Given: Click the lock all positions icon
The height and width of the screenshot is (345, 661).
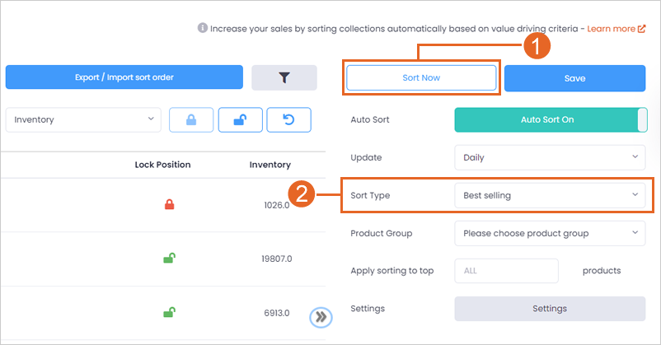Looking at the screenshot, I should pyautogui.click(x=191, y=120).
